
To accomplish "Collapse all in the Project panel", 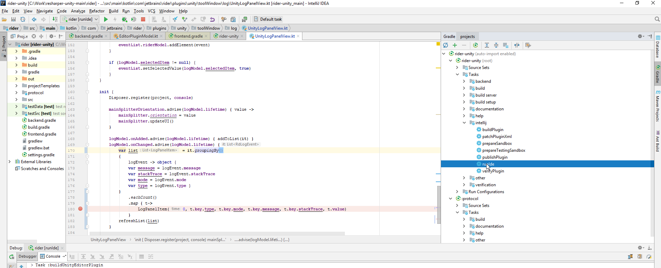I will coord(41,36).
